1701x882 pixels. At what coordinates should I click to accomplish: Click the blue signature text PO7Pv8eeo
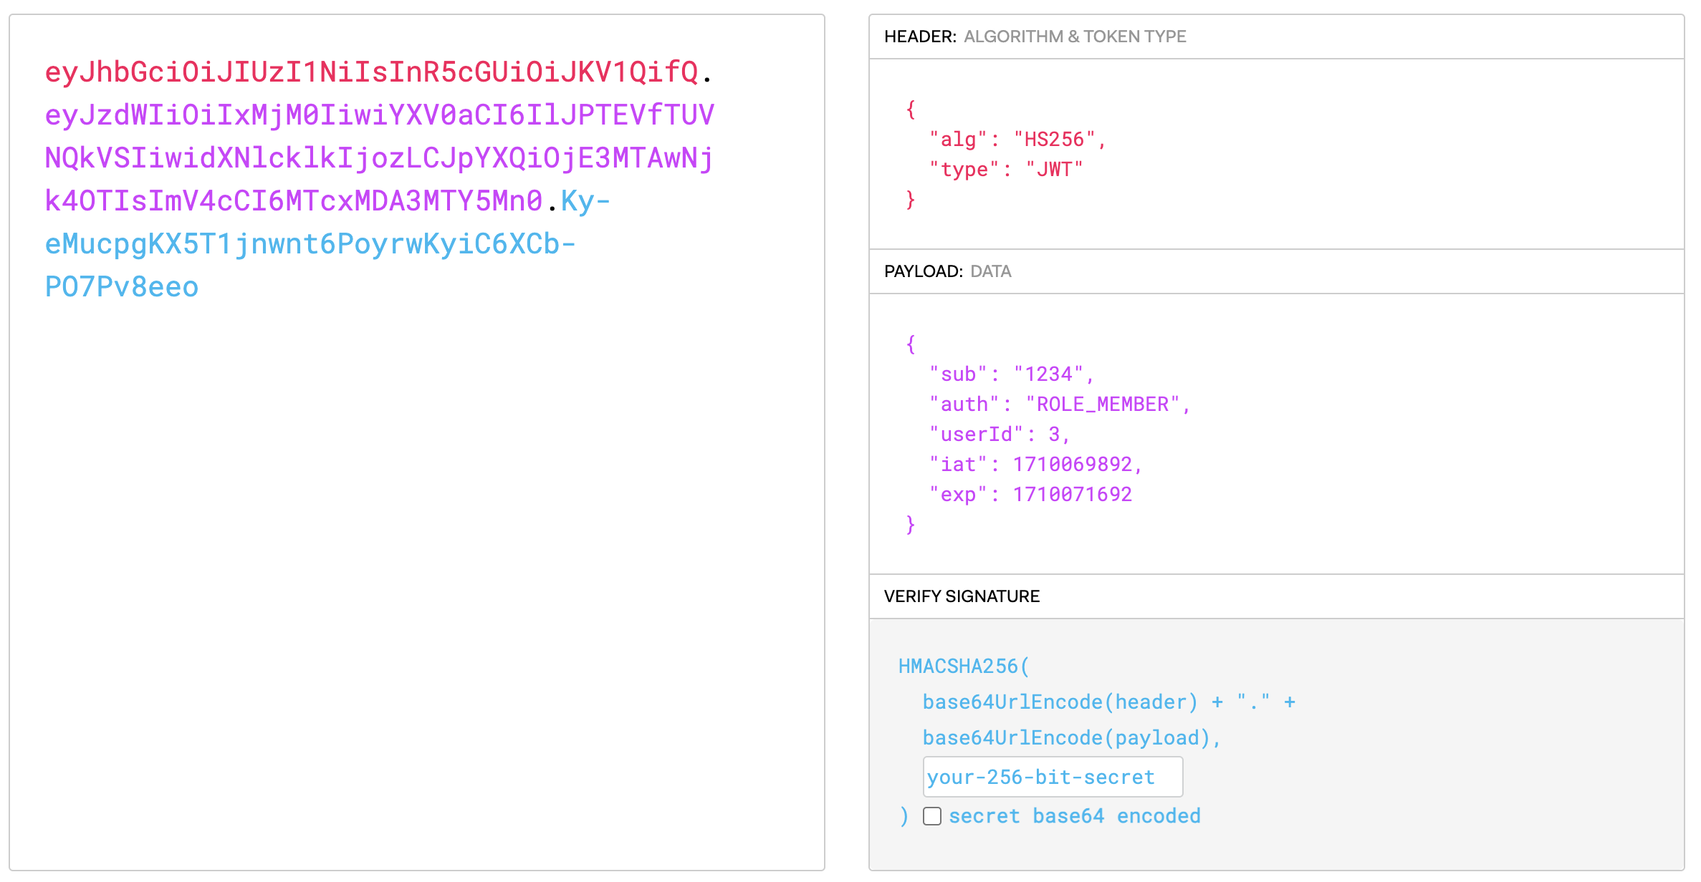122,287
